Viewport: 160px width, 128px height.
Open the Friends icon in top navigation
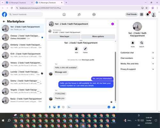click(x=79, y=14)
